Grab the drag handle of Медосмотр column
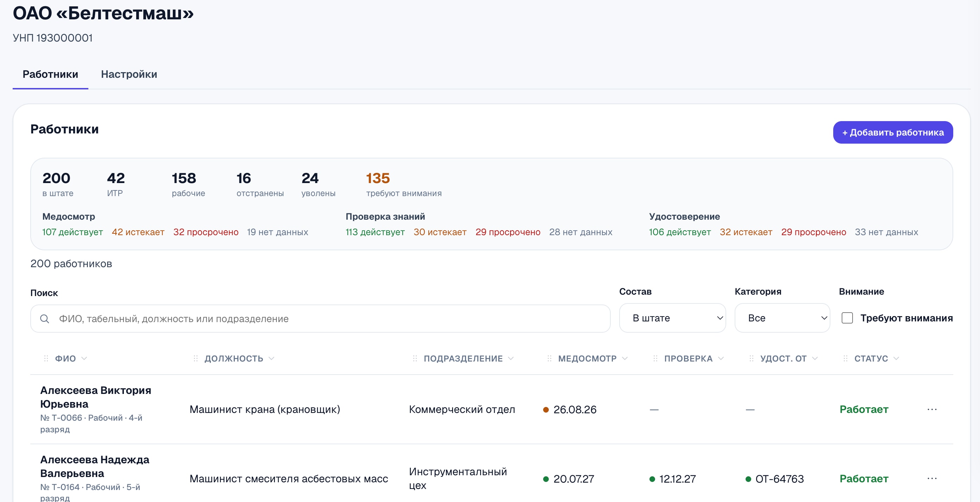Viewport: 980px width, 502px height. (x=549, y=358)
